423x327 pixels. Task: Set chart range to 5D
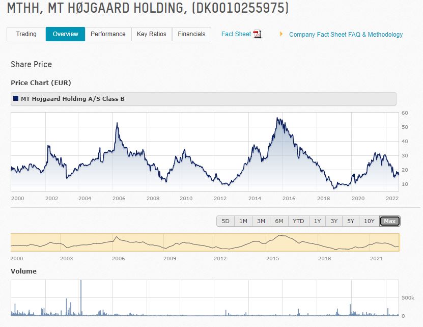(x=225, y=221)
